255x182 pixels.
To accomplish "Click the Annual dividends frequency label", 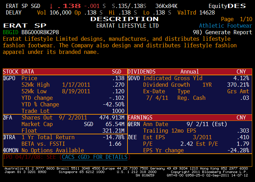I will pyautogui.click(x=190, y=71).
